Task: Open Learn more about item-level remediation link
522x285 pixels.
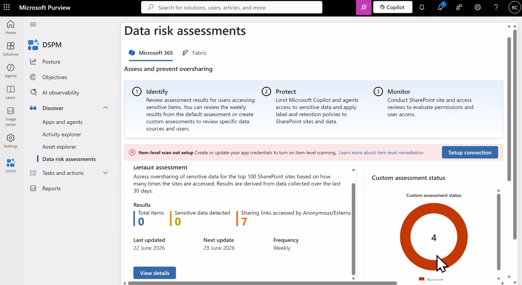Action: click(x=382, y=153)
